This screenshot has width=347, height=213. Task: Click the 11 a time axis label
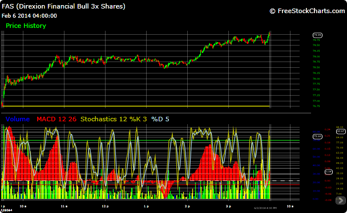click(64, 206)
